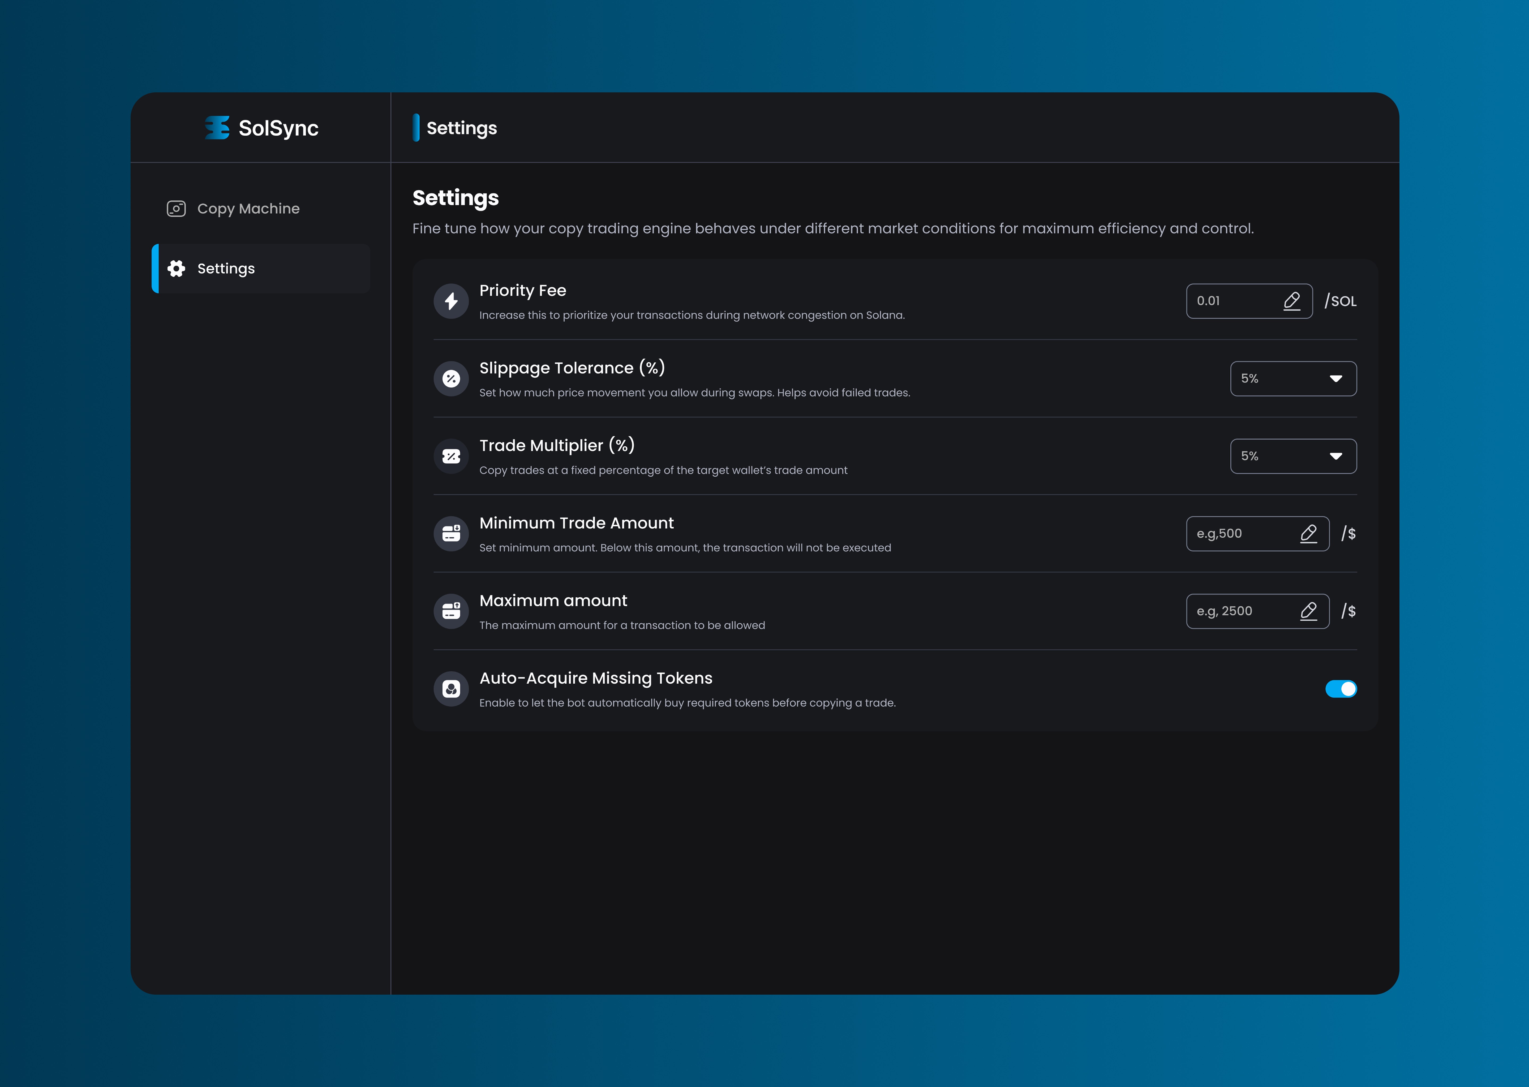The width and height of the screenshot is (1529, 1087).
Task: Click the /SOL unit label
Action: pyautogui.click(x=1341, y=301)
